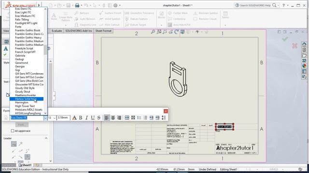Open the Help question mark menu

pyautogui.click(x=283, y=5)
